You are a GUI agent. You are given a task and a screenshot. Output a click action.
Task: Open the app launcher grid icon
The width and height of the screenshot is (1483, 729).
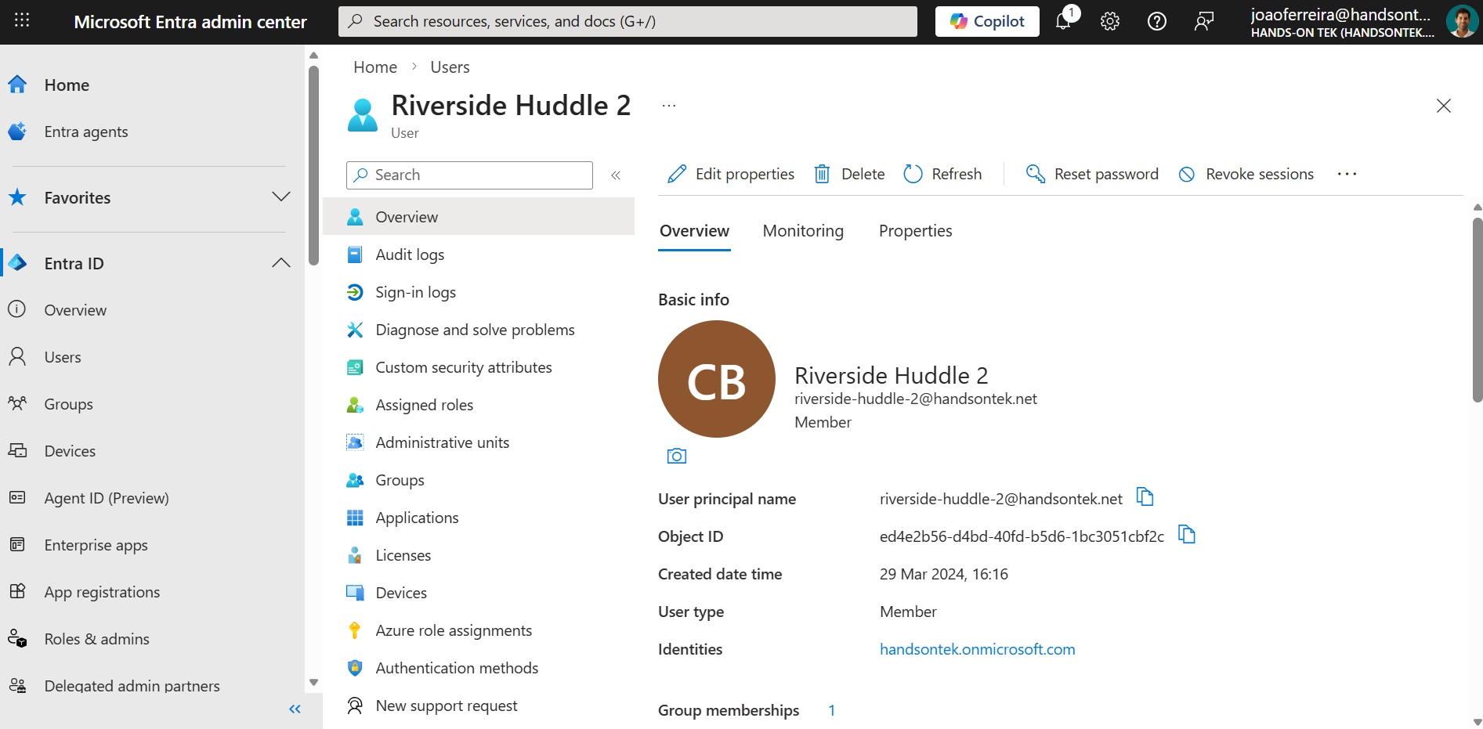tap(20, 21)
